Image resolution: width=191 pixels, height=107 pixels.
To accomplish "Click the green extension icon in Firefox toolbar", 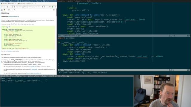I will [x=53, y=7].
